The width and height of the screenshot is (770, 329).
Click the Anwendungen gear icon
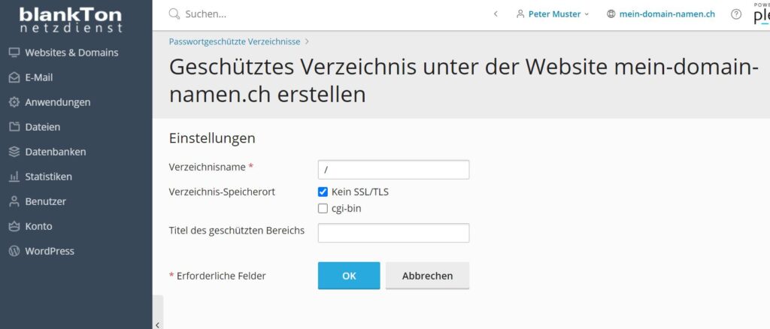coord(14,102)
